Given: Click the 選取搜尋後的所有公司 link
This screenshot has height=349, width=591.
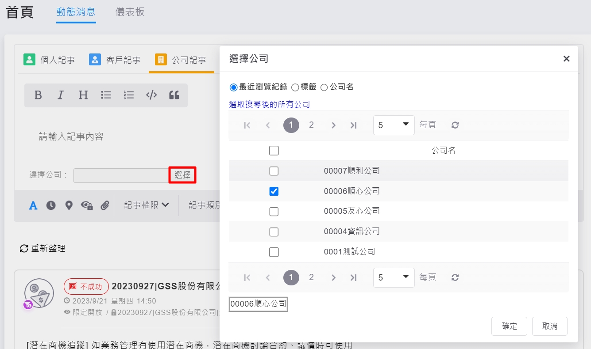Looking at the screenshot, I should [x=269, y=104].
